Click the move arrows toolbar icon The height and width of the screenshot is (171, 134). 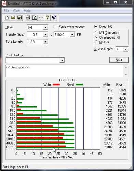41,18
